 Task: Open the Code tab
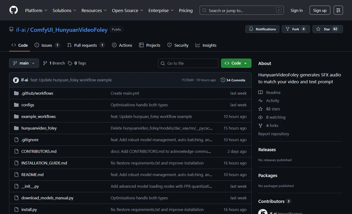click(x=20, y=45)
